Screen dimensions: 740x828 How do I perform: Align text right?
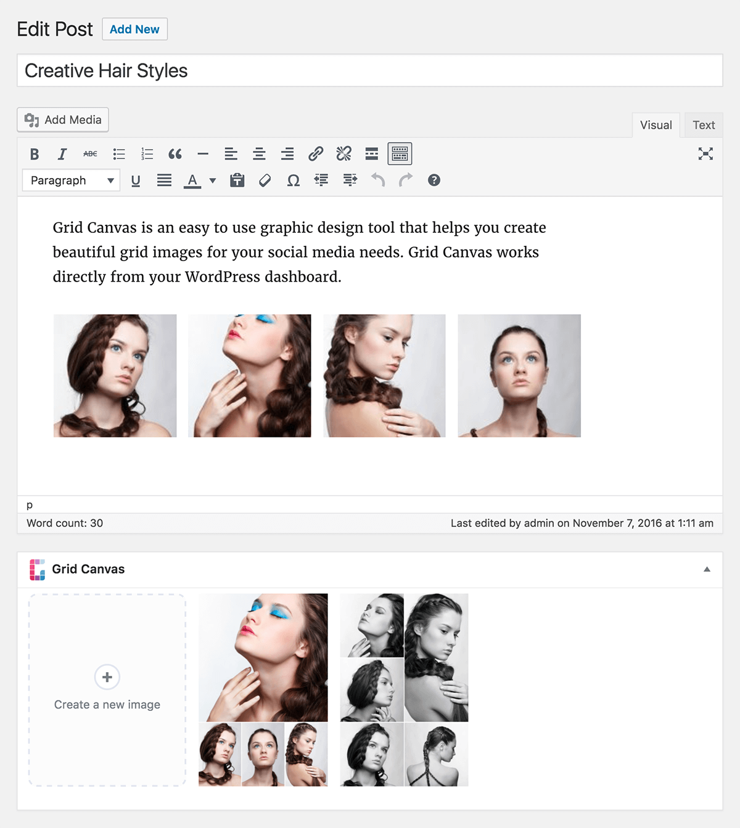tap(287, 154)
